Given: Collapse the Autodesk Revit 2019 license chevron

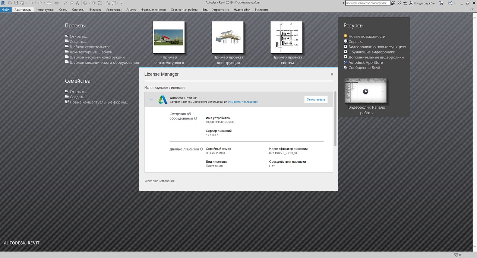Looking at the screenshot, I should (x=151, y=99).
